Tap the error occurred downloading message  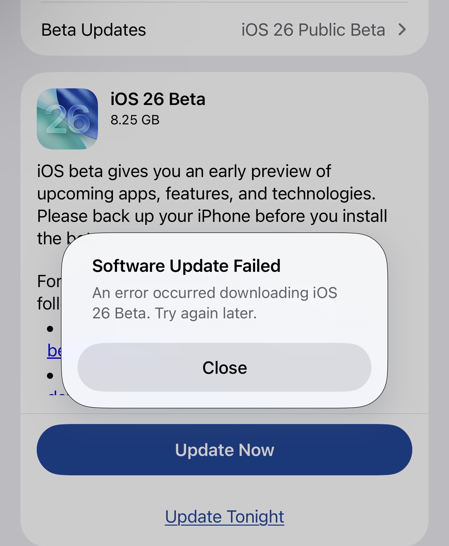(214, 303)
